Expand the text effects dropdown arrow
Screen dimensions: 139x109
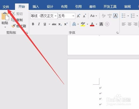78,24
